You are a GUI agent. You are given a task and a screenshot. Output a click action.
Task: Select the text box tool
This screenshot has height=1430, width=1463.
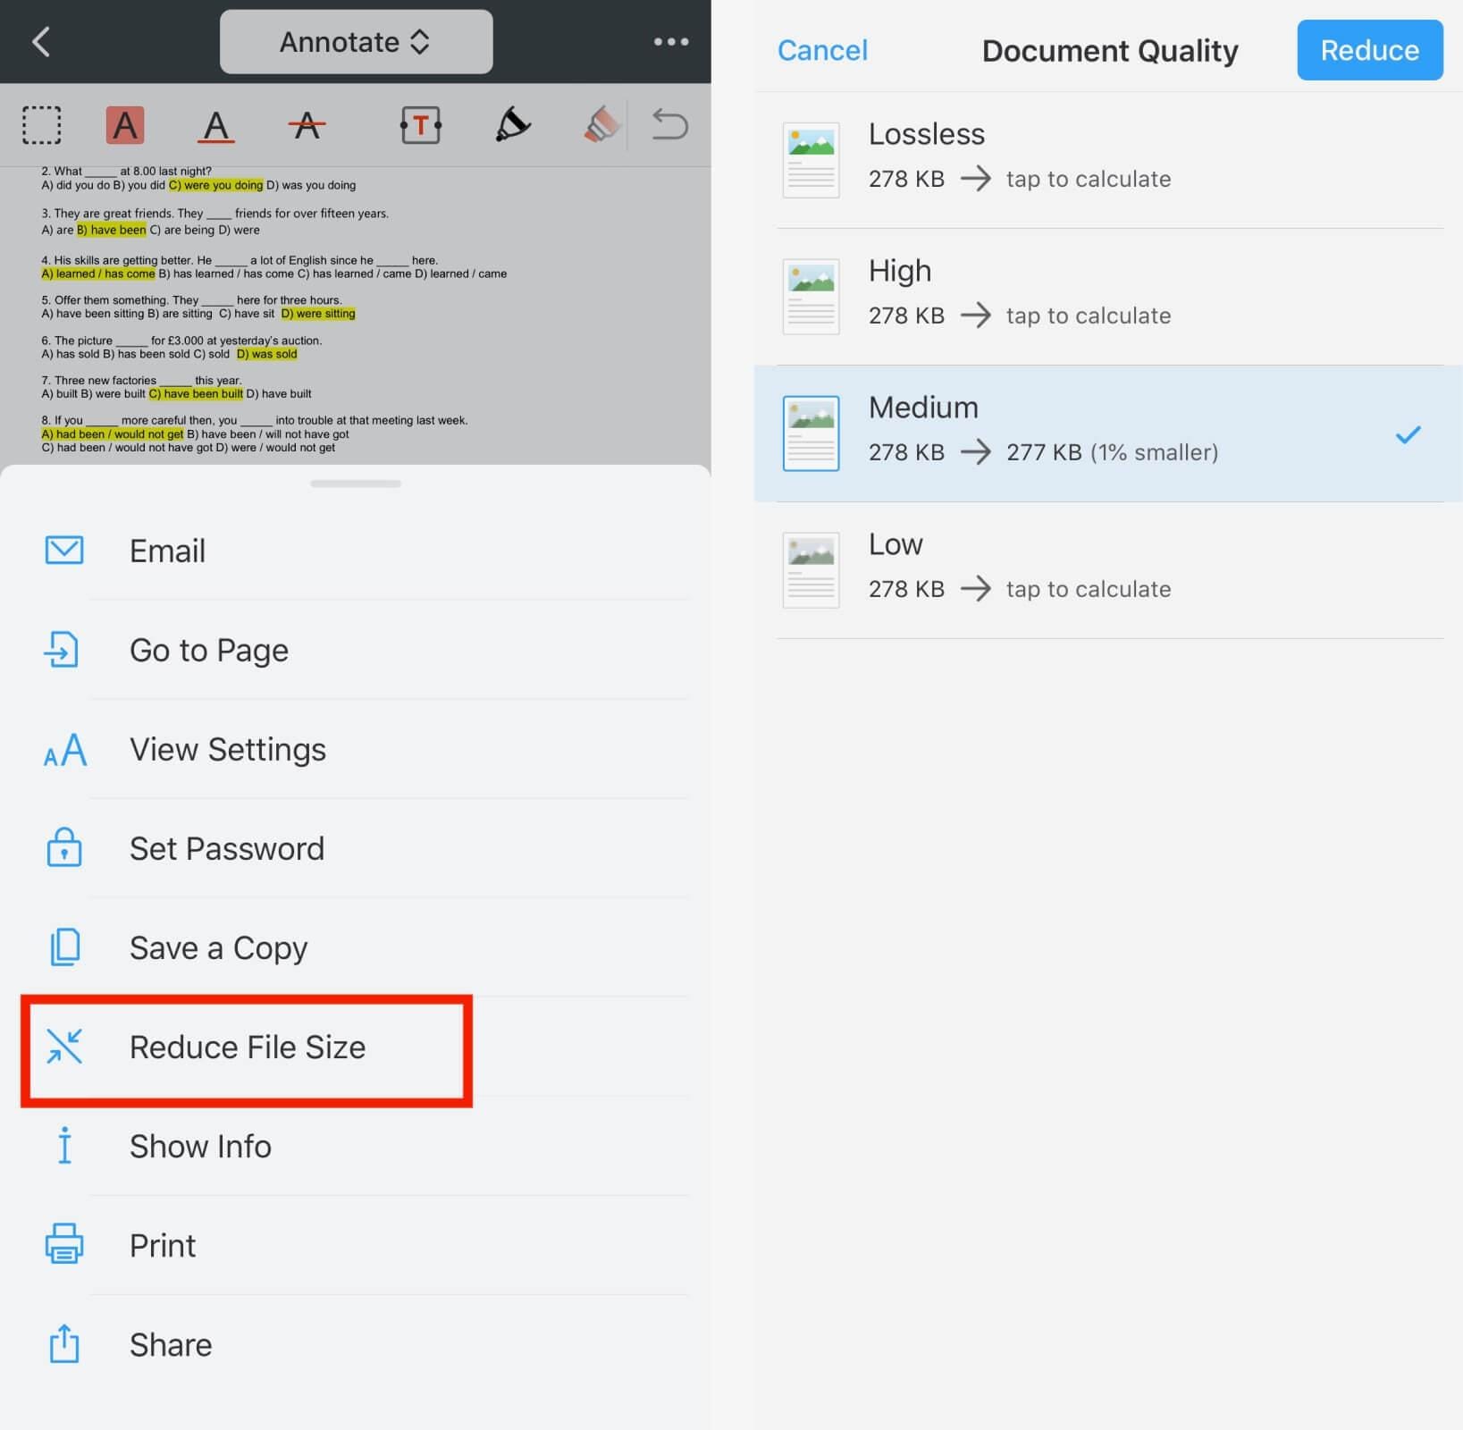click(420, 125)
